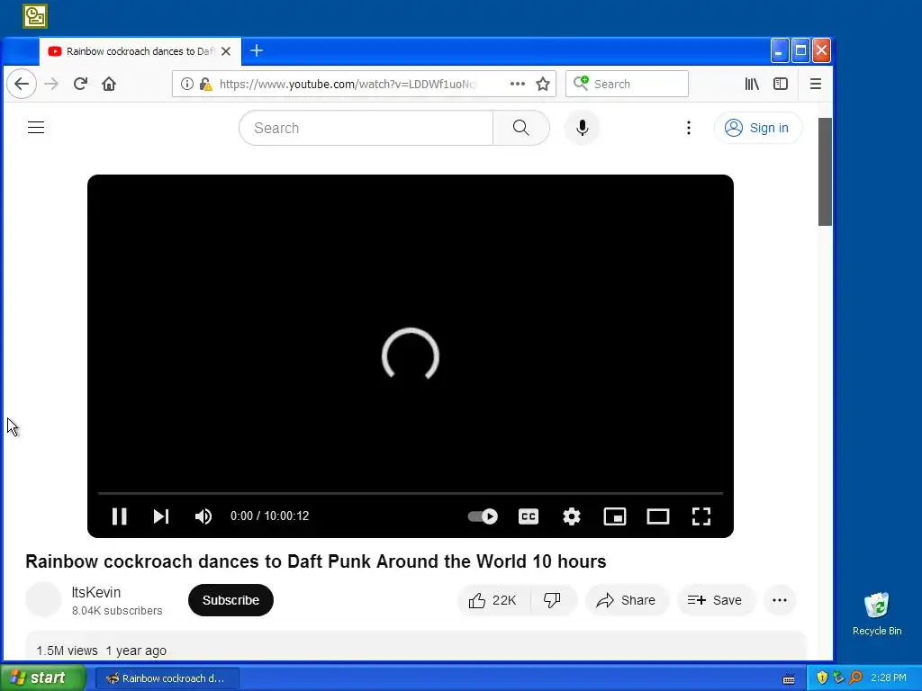This screenshot has width=922, height=691.
Task: Open the ItsKevin channel name link
Action: pyautogui.click(x=95, y=592)
